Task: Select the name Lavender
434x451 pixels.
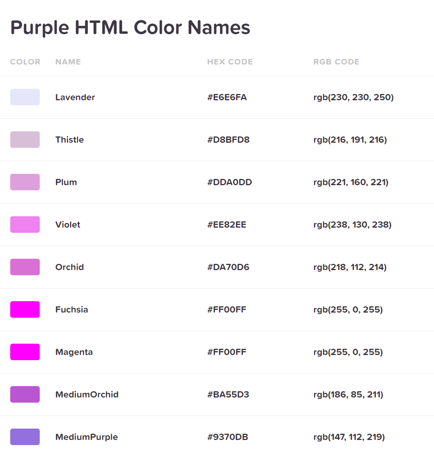Action: (x=75, y=97)
